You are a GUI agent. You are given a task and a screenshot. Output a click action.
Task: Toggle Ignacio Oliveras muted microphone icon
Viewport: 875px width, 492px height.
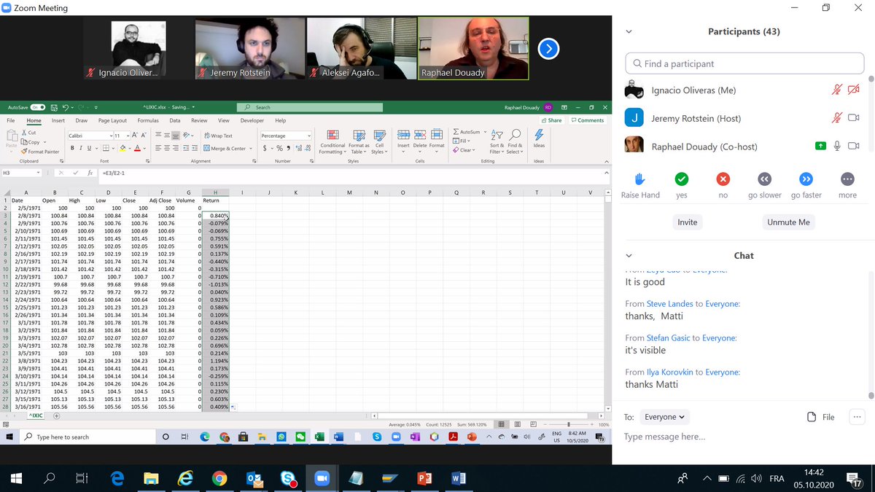coord(837,90)
